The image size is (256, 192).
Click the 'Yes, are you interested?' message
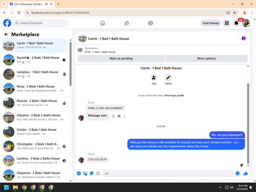click(227, 135)
